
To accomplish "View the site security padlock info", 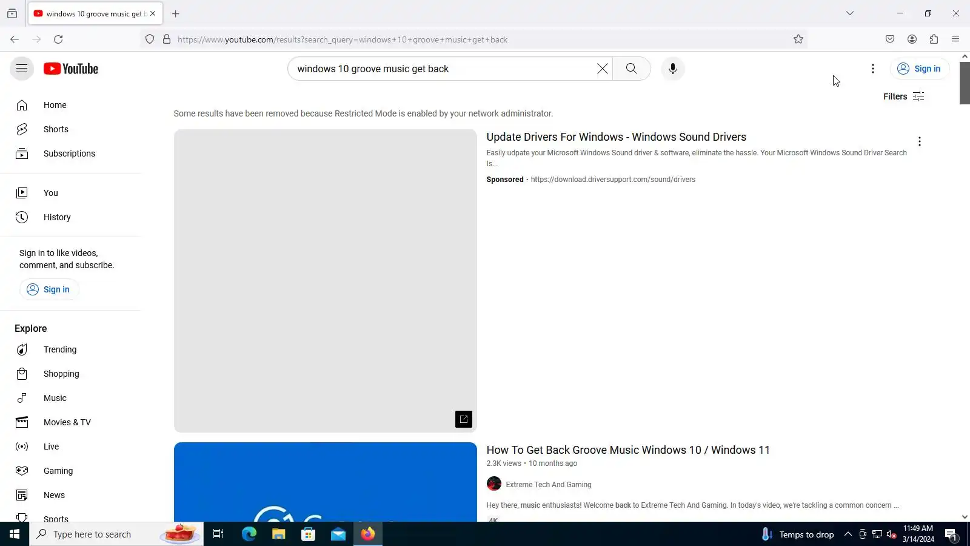I will click(x=167, y=39).
